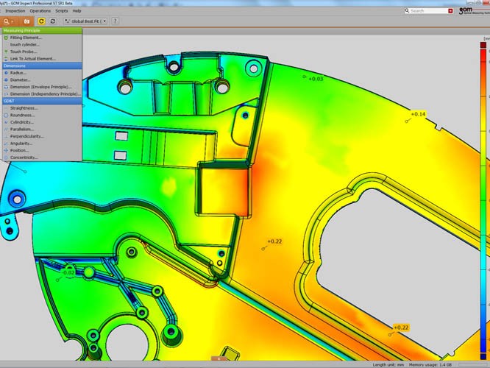Choose Fitting Element... from the menu
Screen dimensions: 490x368
coord(42,38)
